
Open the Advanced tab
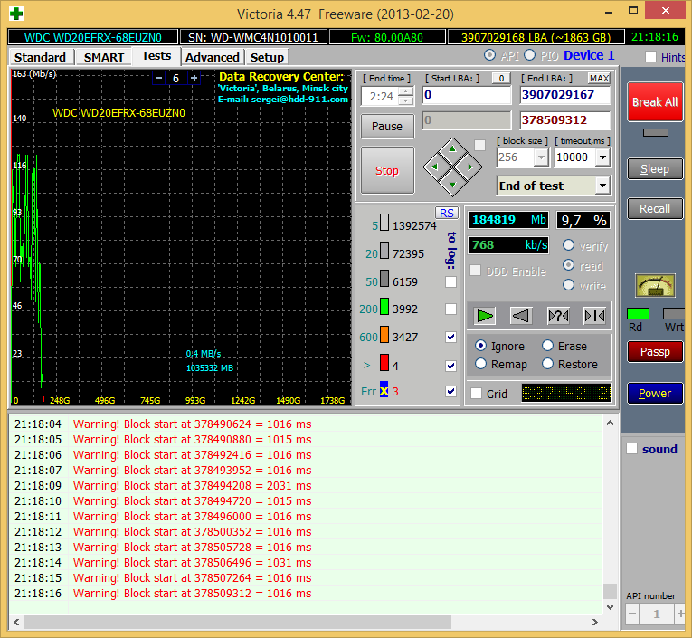click(x=213, y=57)
